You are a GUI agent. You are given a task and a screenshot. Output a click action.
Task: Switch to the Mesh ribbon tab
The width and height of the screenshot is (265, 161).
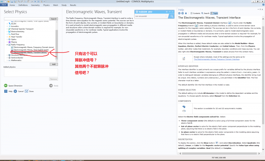click(x=56, y=5)
